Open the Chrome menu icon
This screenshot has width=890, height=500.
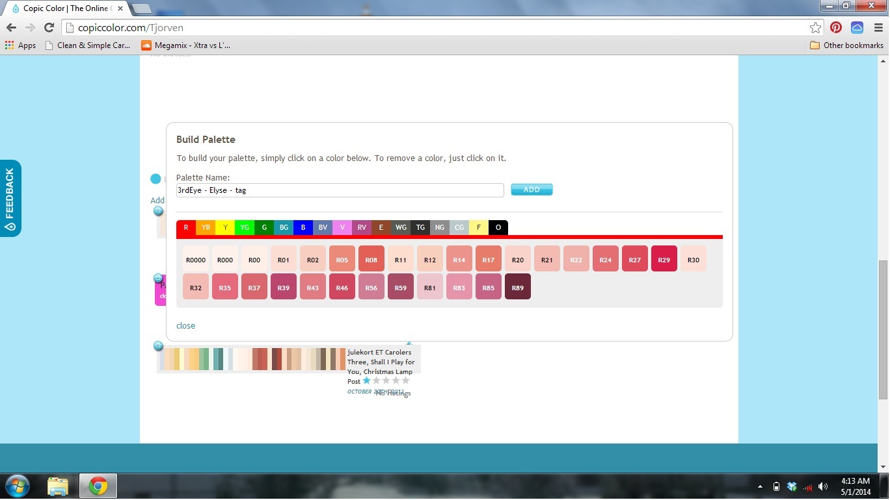pyautogui.click(x=878, y=27)
